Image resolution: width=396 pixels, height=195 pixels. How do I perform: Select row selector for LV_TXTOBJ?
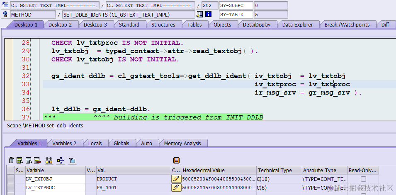11,179
